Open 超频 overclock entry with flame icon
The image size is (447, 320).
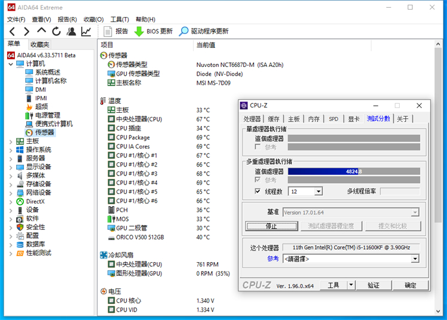click(x=41, y=107)
